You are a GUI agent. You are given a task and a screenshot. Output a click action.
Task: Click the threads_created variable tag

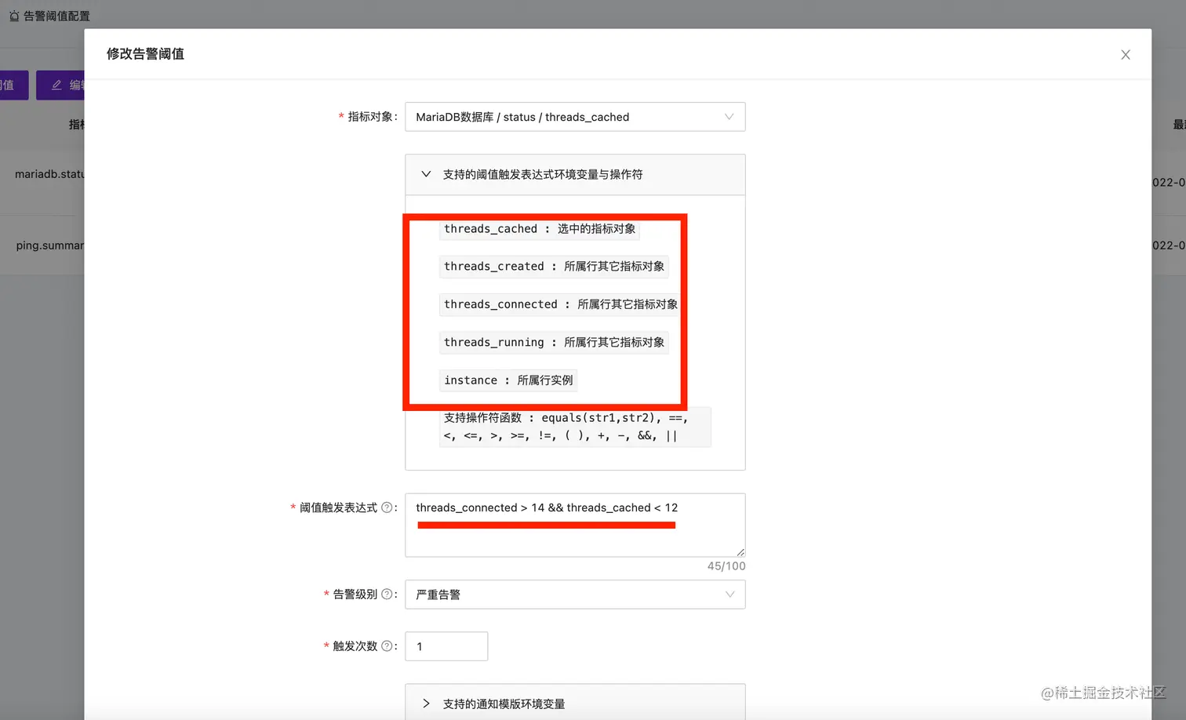(552, 267)
